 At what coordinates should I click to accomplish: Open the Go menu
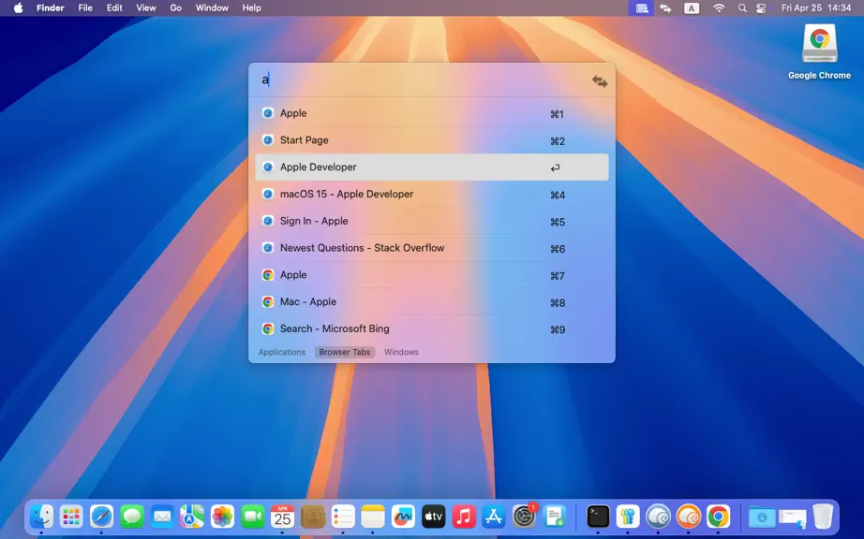(x=176, y=7)
